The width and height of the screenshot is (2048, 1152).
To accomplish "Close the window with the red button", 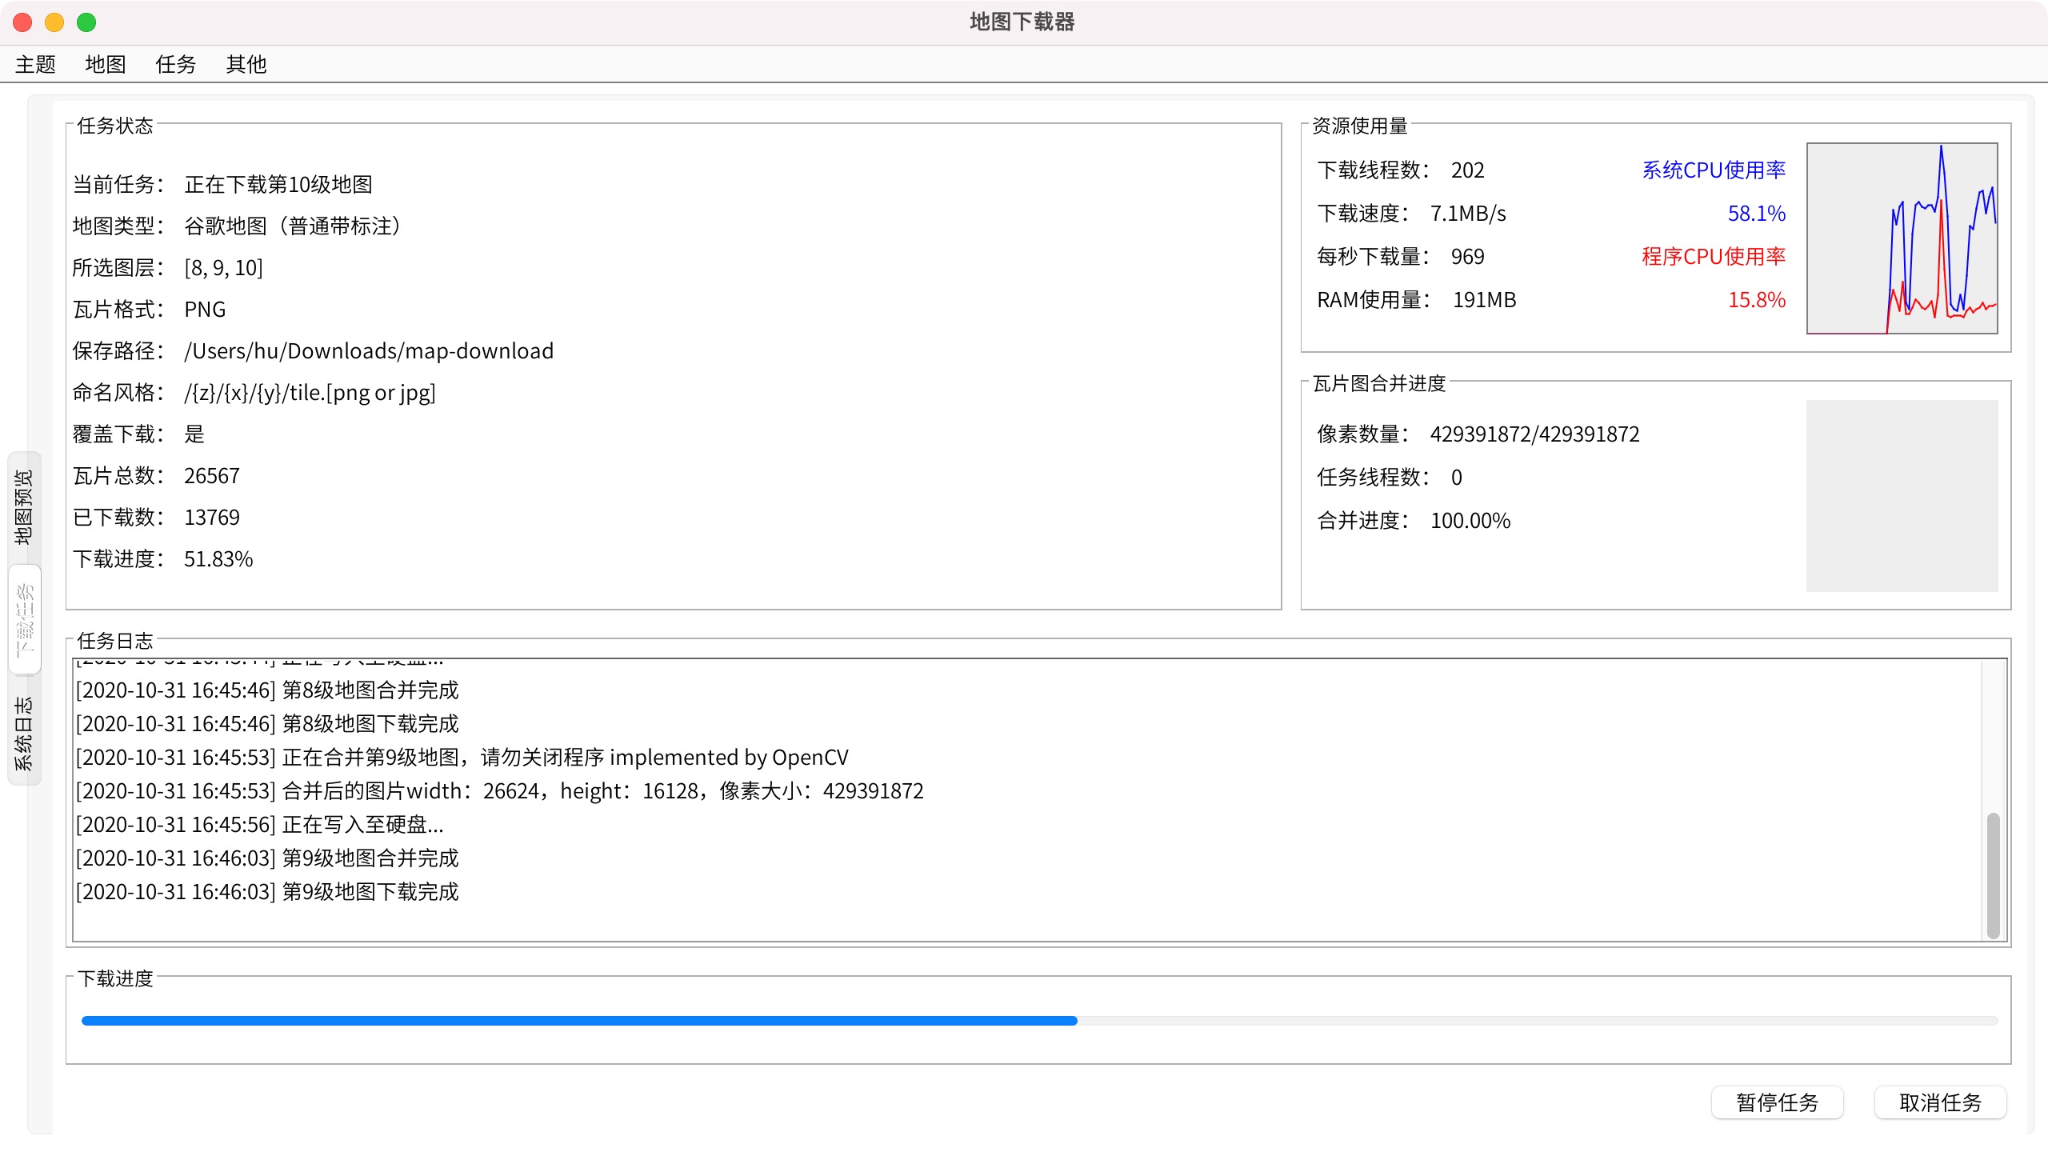I will tap(22, 22).
